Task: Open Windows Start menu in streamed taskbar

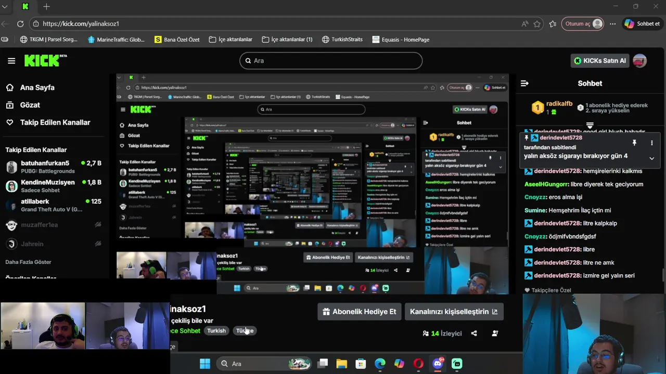Action: tap(205, 364)
